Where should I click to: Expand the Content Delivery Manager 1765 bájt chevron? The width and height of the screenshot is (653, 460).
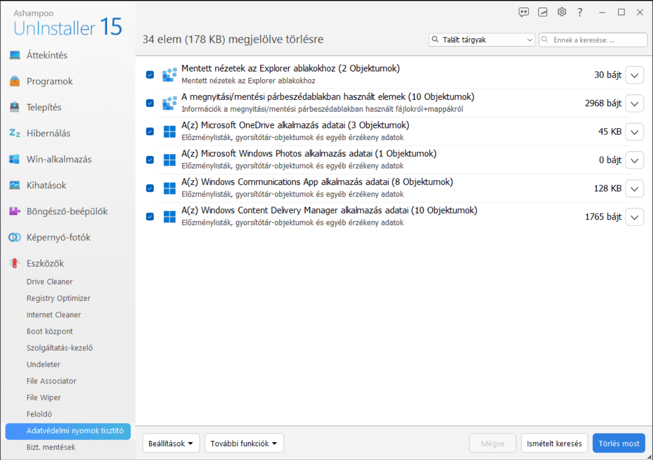pos(635,217)
